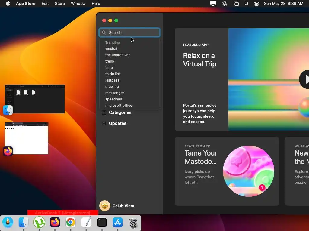Click the display icon in the menu bar

213,4
